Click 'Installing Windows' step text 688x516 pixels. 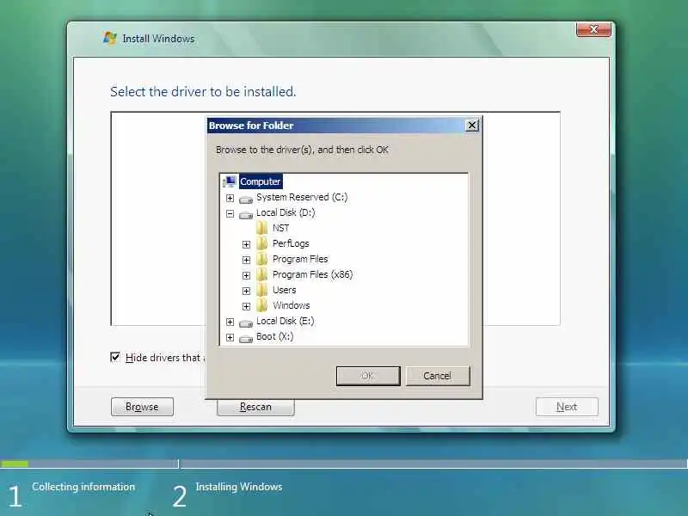[239, 487]
